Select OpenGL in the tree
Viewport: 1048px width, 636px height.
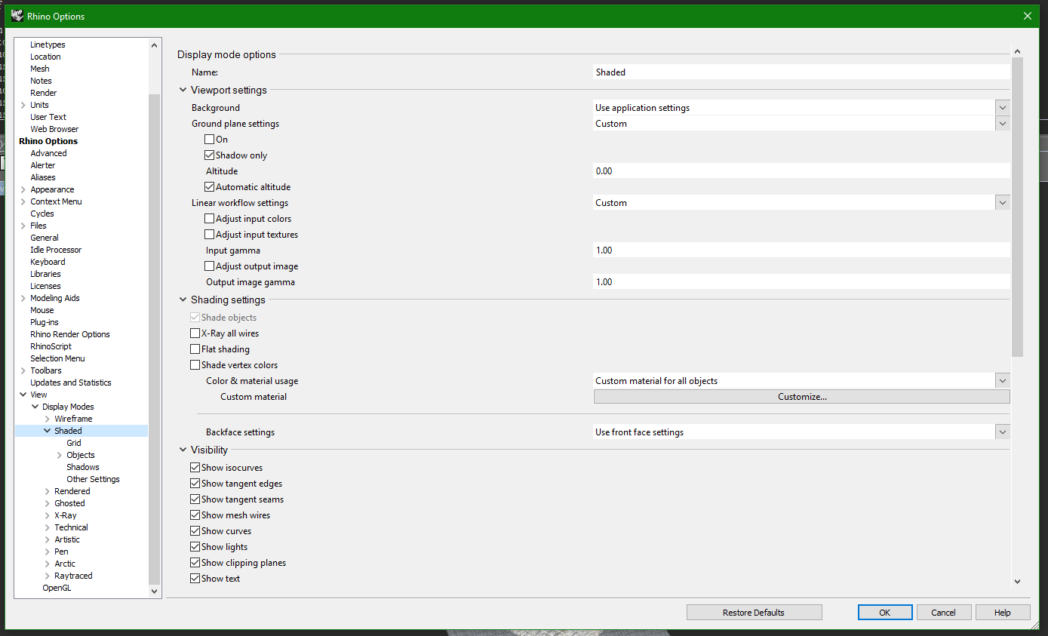[57, 588]
